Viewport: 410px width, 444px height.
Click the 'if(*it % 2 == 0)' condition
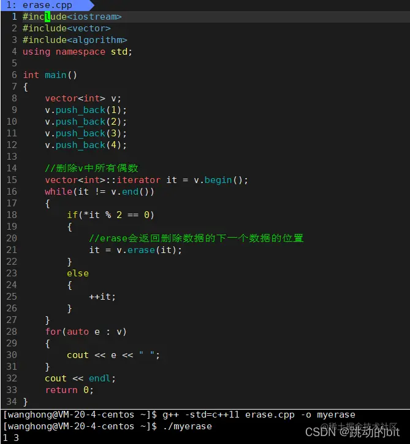(110, 215)
